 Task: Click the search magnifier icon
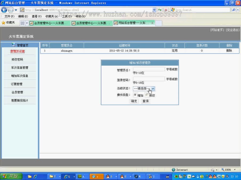coord(234,10)
